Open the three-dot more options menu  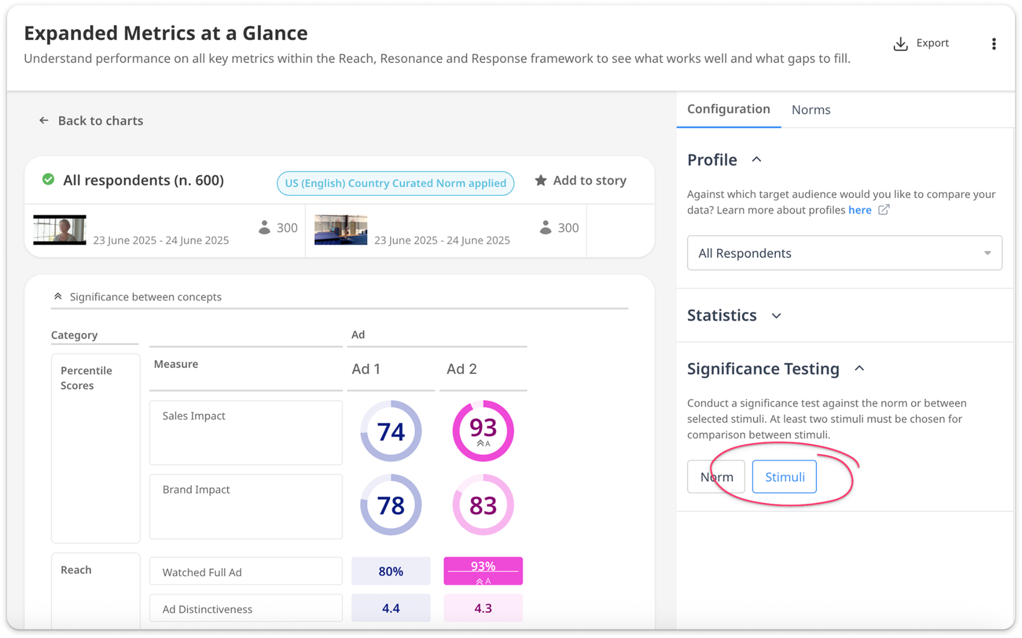click(x=994, y=44)
